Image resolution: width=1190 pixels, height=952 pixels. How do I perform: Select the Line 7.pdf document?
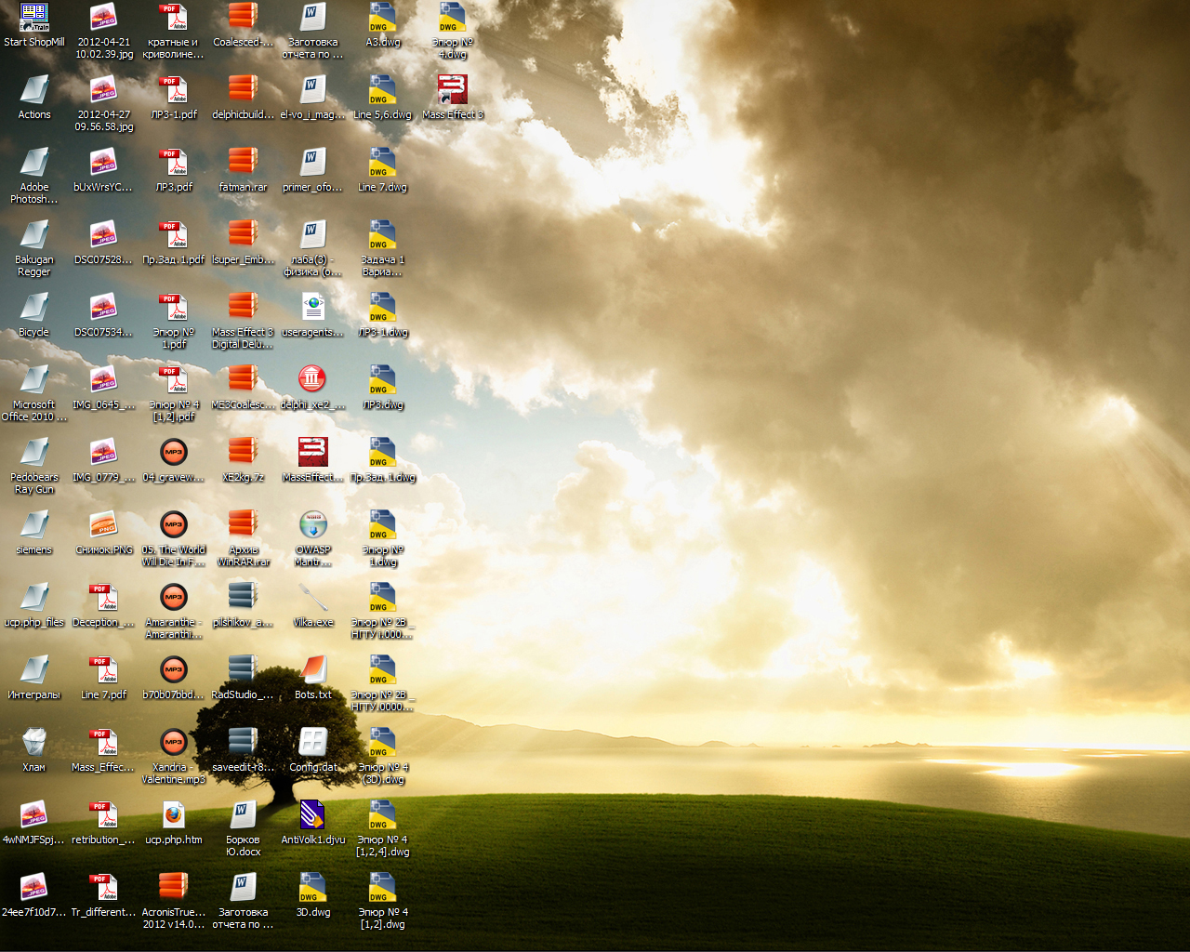coord(104,678)
